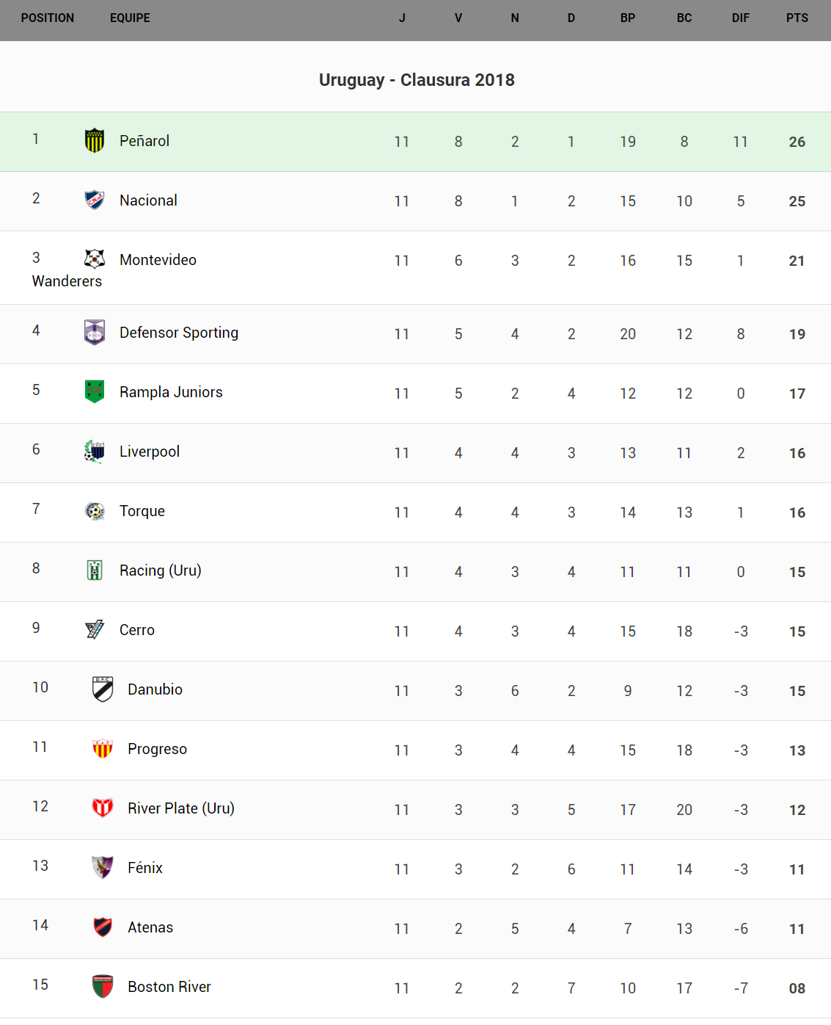Click the Racing (Uru) crest icon
Image resolution: width=831 pixels, height=1025 pixels.
coord(95,571)
